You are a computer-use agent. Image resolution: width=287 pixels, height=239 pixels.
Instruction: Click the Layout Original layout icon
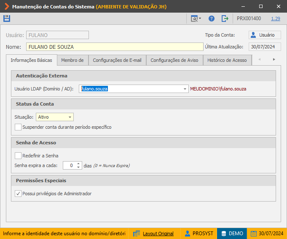coord(137,234)
